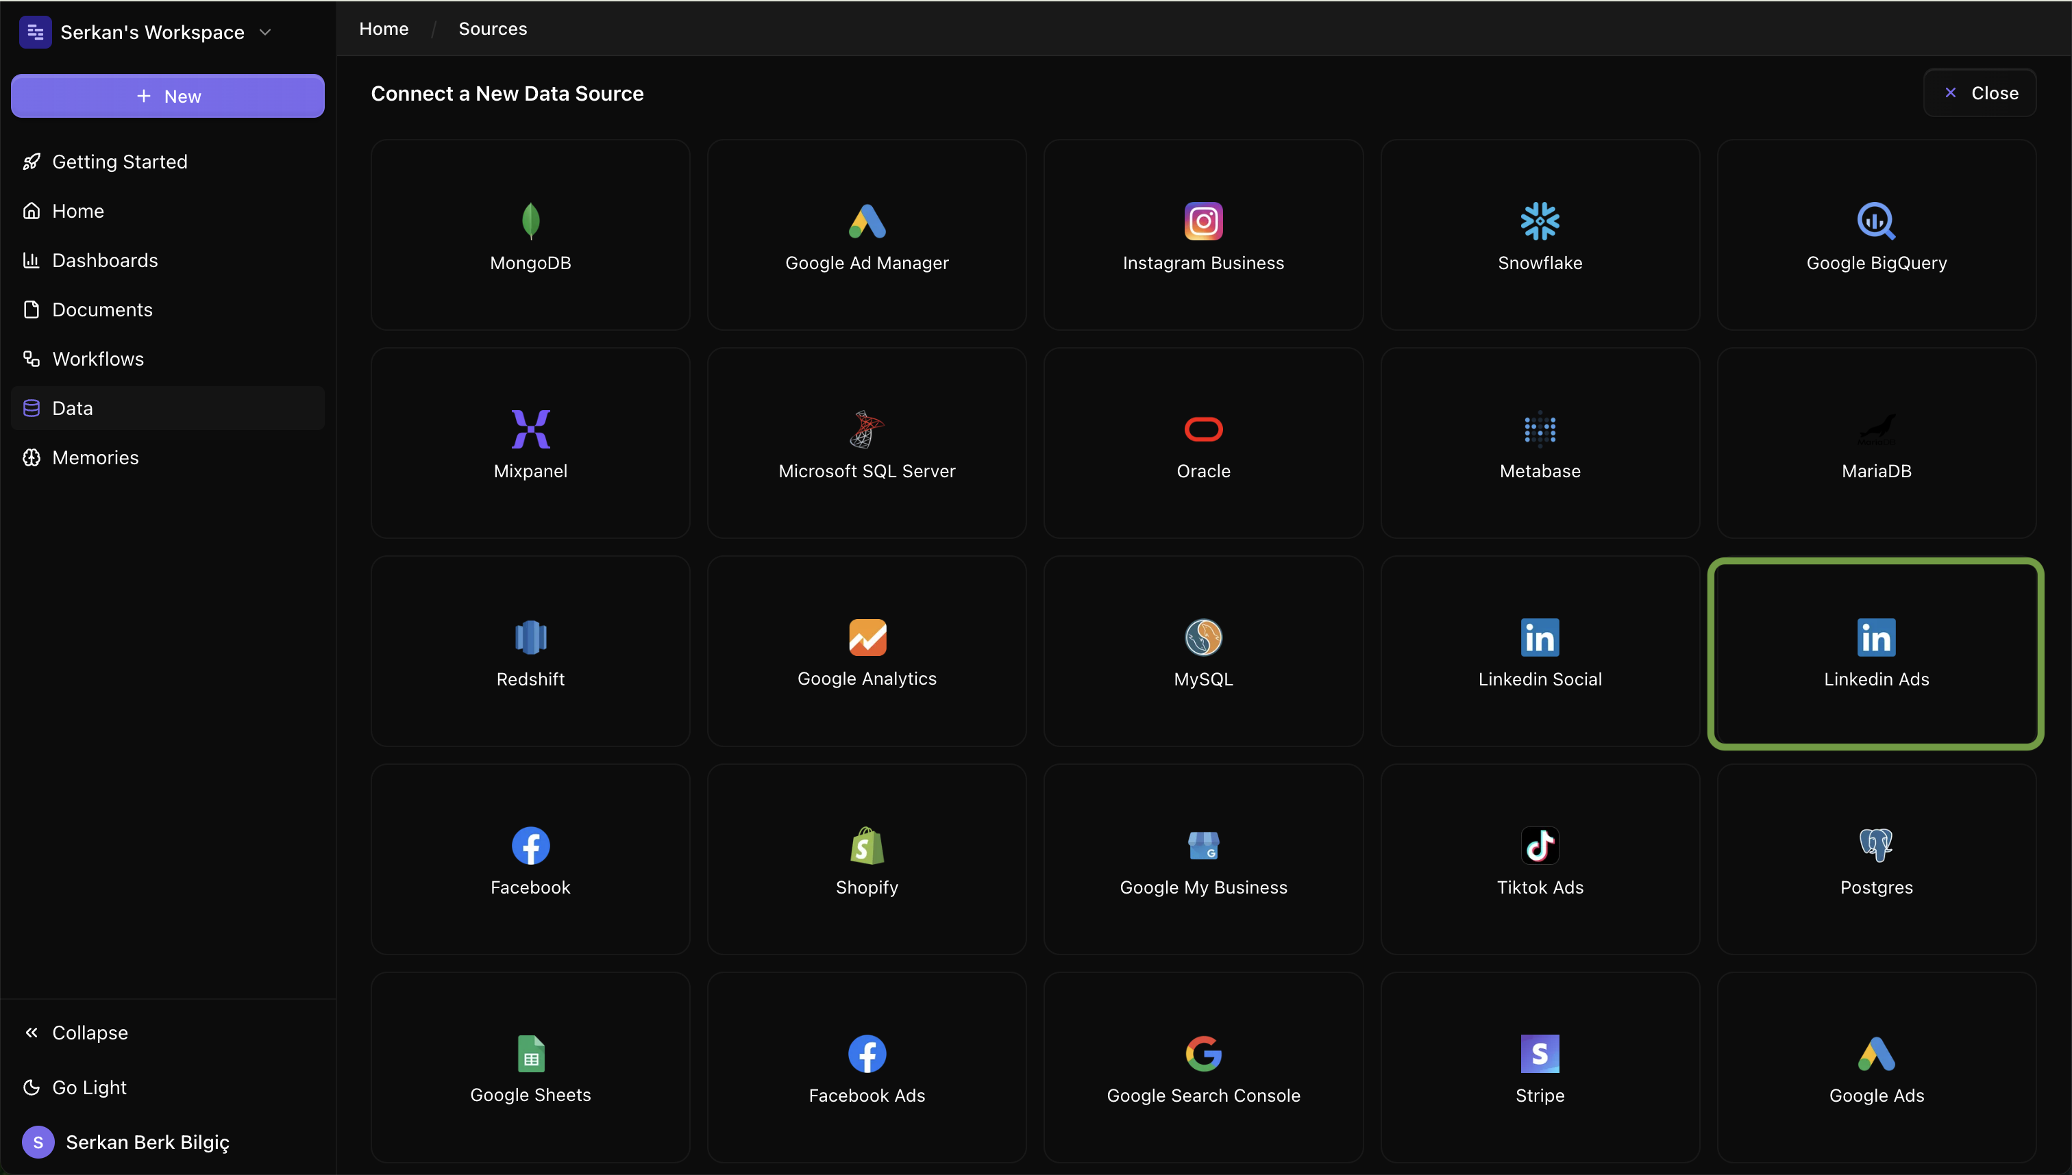Click the "Redshift" label
This screenshot has width=2072, height=1175.
tap(530, 679)
